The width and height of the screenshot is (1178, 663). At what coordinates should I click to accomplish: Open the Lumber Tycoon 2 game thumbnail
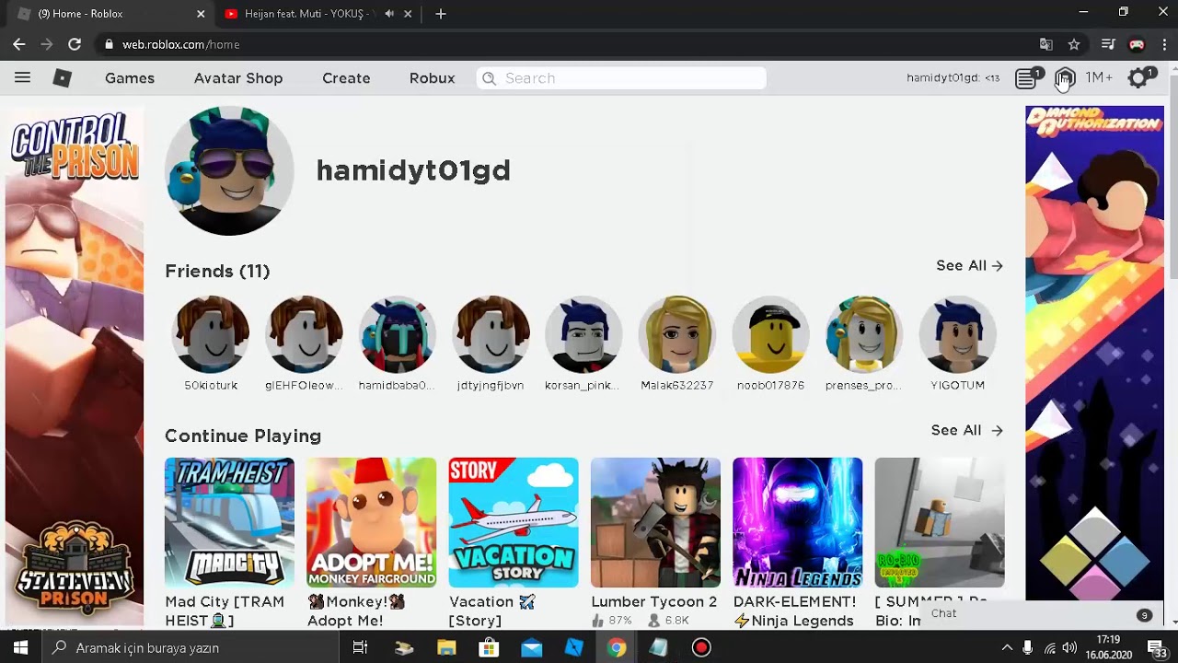point(655,522)
